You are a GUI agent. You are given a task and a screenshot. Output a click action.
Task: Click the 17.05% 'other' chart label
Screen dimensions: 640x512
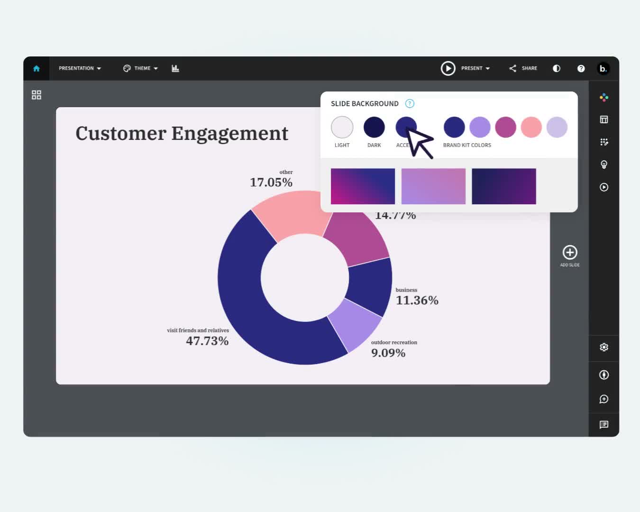tap(271, 182)
